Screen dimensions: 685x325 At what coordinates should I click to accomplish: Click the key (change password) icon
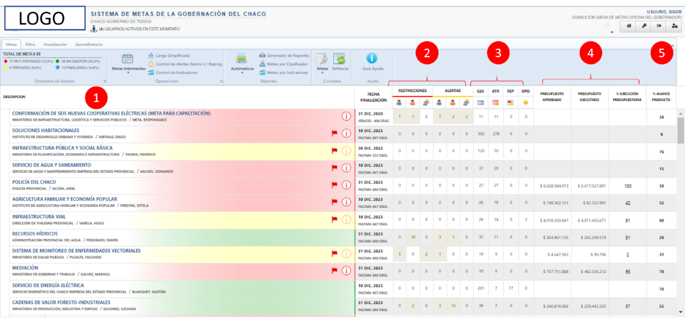(x=644, y=26)
